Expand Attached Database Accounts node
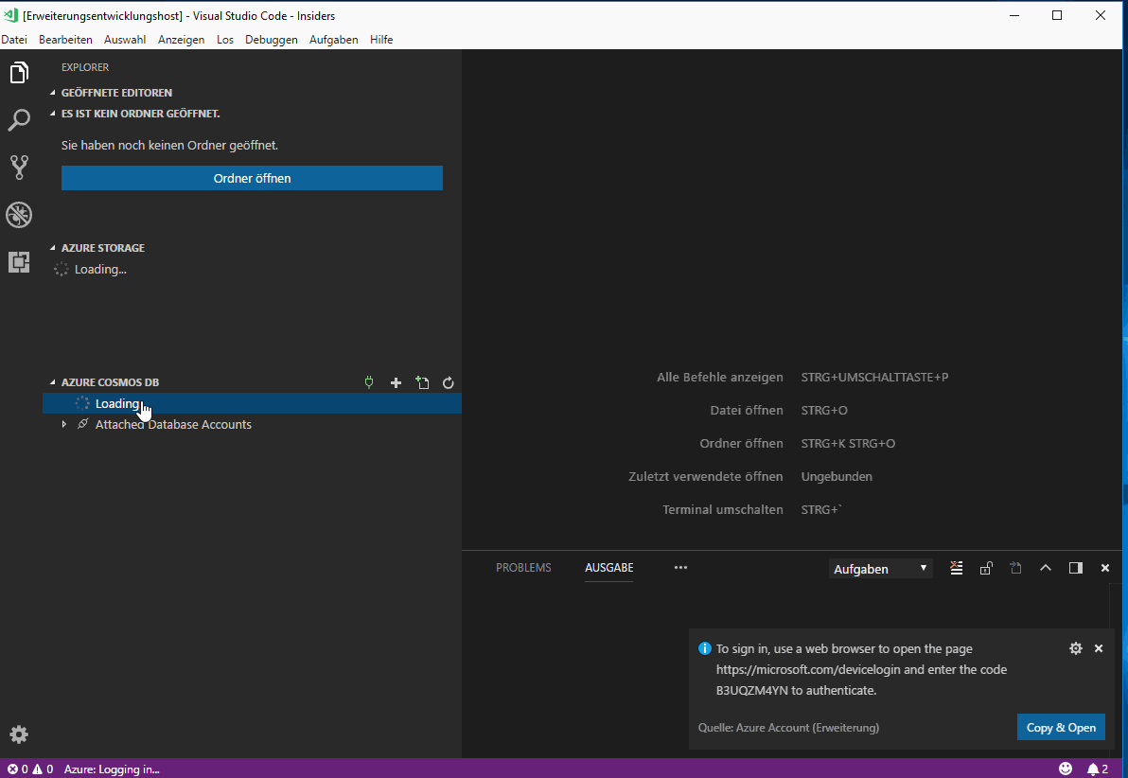This screenshot has height=778, width=1128. (64, 425)
